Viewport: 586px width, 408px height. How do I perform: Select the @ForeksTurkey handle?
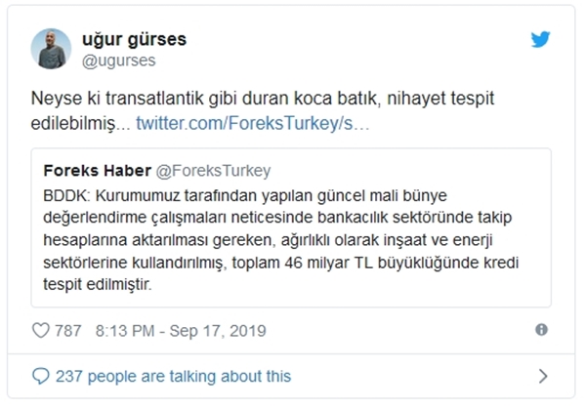215,170
